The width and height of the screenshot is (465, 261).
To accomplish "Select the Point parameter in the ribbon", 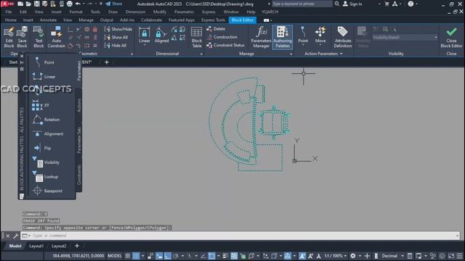I will (303, 36).
